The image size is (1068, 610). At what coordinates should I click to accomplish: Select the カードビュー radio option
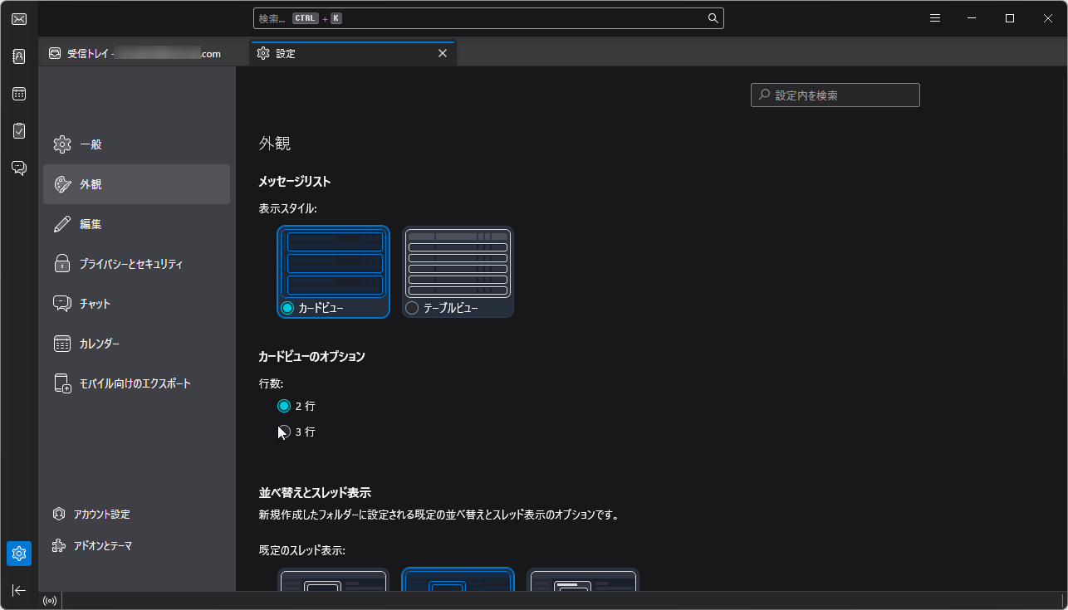coord(287,307)
